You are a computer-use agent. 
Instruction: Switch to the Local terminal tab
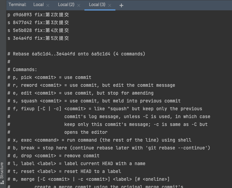pos(38,5)
